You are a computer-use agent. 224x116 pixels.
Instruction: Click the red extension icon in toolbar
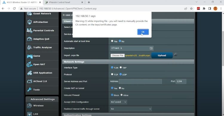pyautogui.click(x=198, y=9)
